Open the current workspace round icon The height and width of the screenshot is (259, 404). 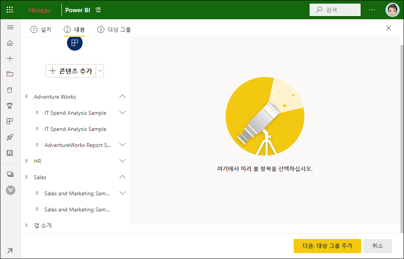click(x=11, y=190)
